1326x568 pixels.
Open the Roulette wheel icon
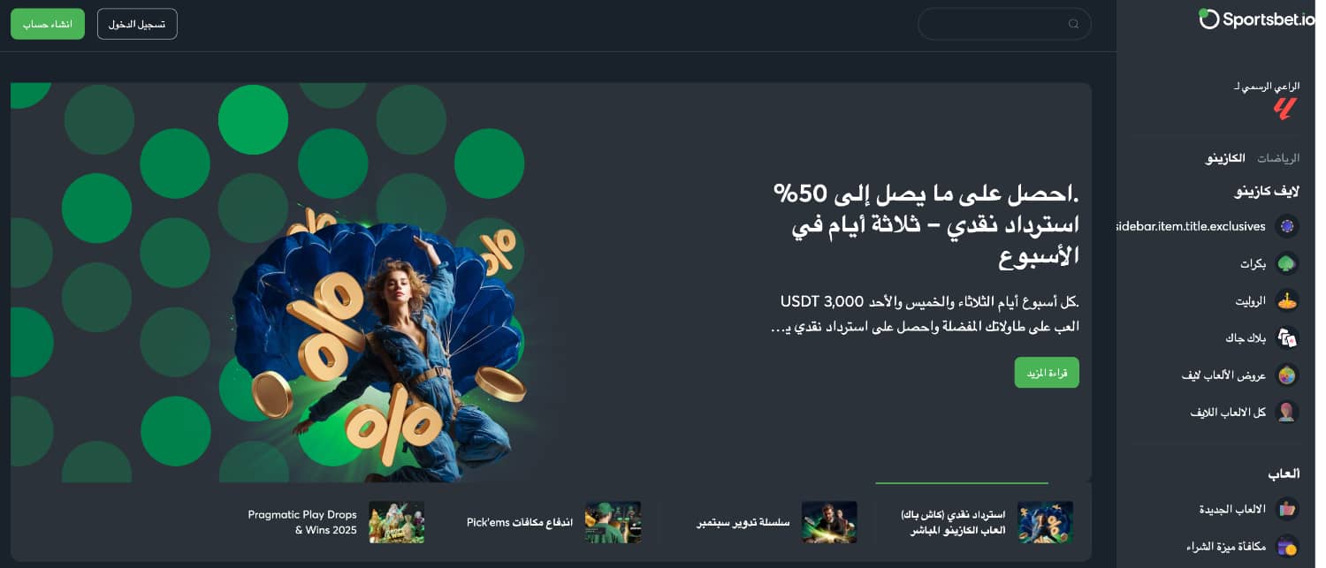[1287, 301]
